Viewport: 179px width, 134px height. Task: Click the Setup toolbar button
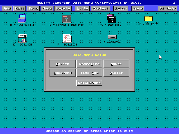click(x=121, y=8)
